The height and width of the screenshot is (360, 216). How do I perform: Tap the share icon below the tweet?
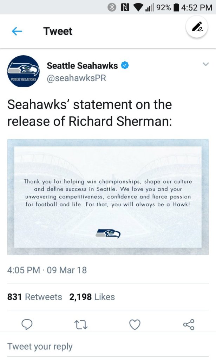click(189, 324)
